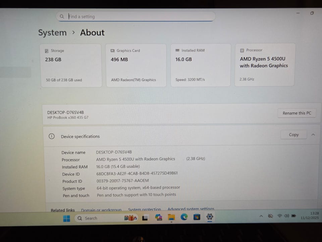Click Product ID value 00379-20017-75767-AAOEM
The height and width of the screenshot is (242, 322).
(x=123, y=181)
